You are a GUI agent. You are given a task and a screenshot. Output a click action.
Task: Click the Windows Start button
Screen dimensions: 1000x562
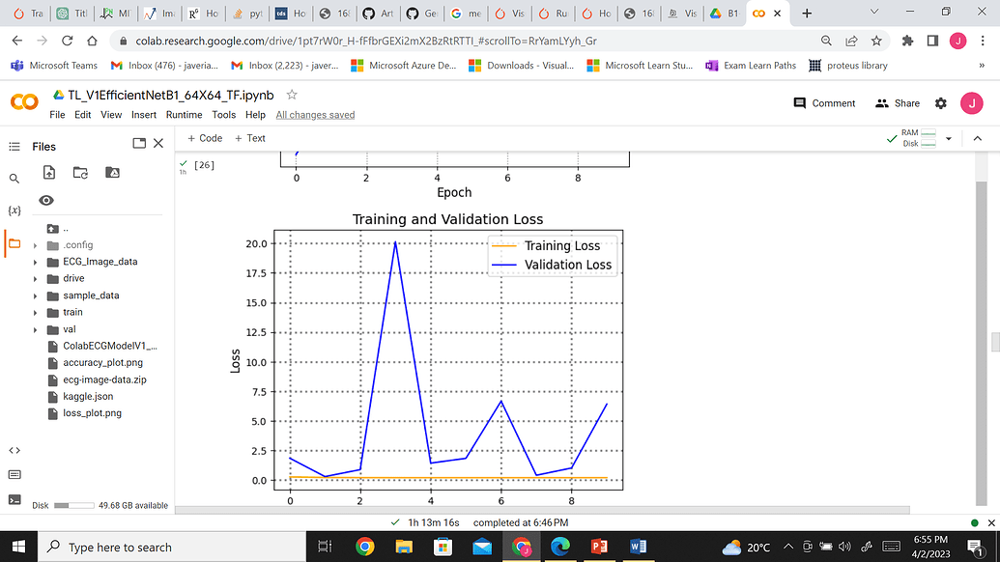[18, 547]
